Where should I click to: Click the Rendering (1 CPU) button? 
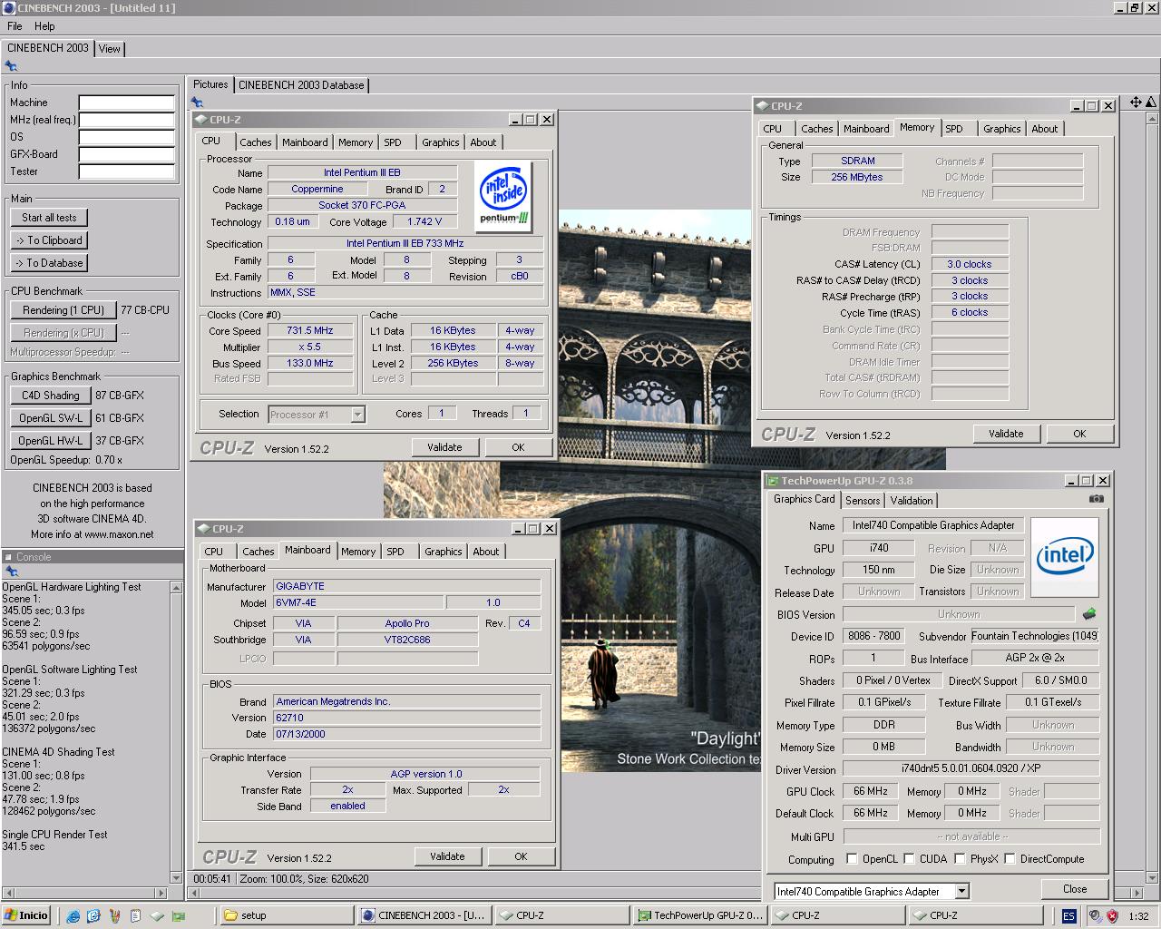(63, 310)
